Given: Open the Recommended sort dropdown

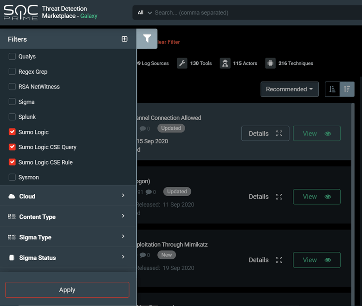Looking at the screenshot, I should point(289,89).
